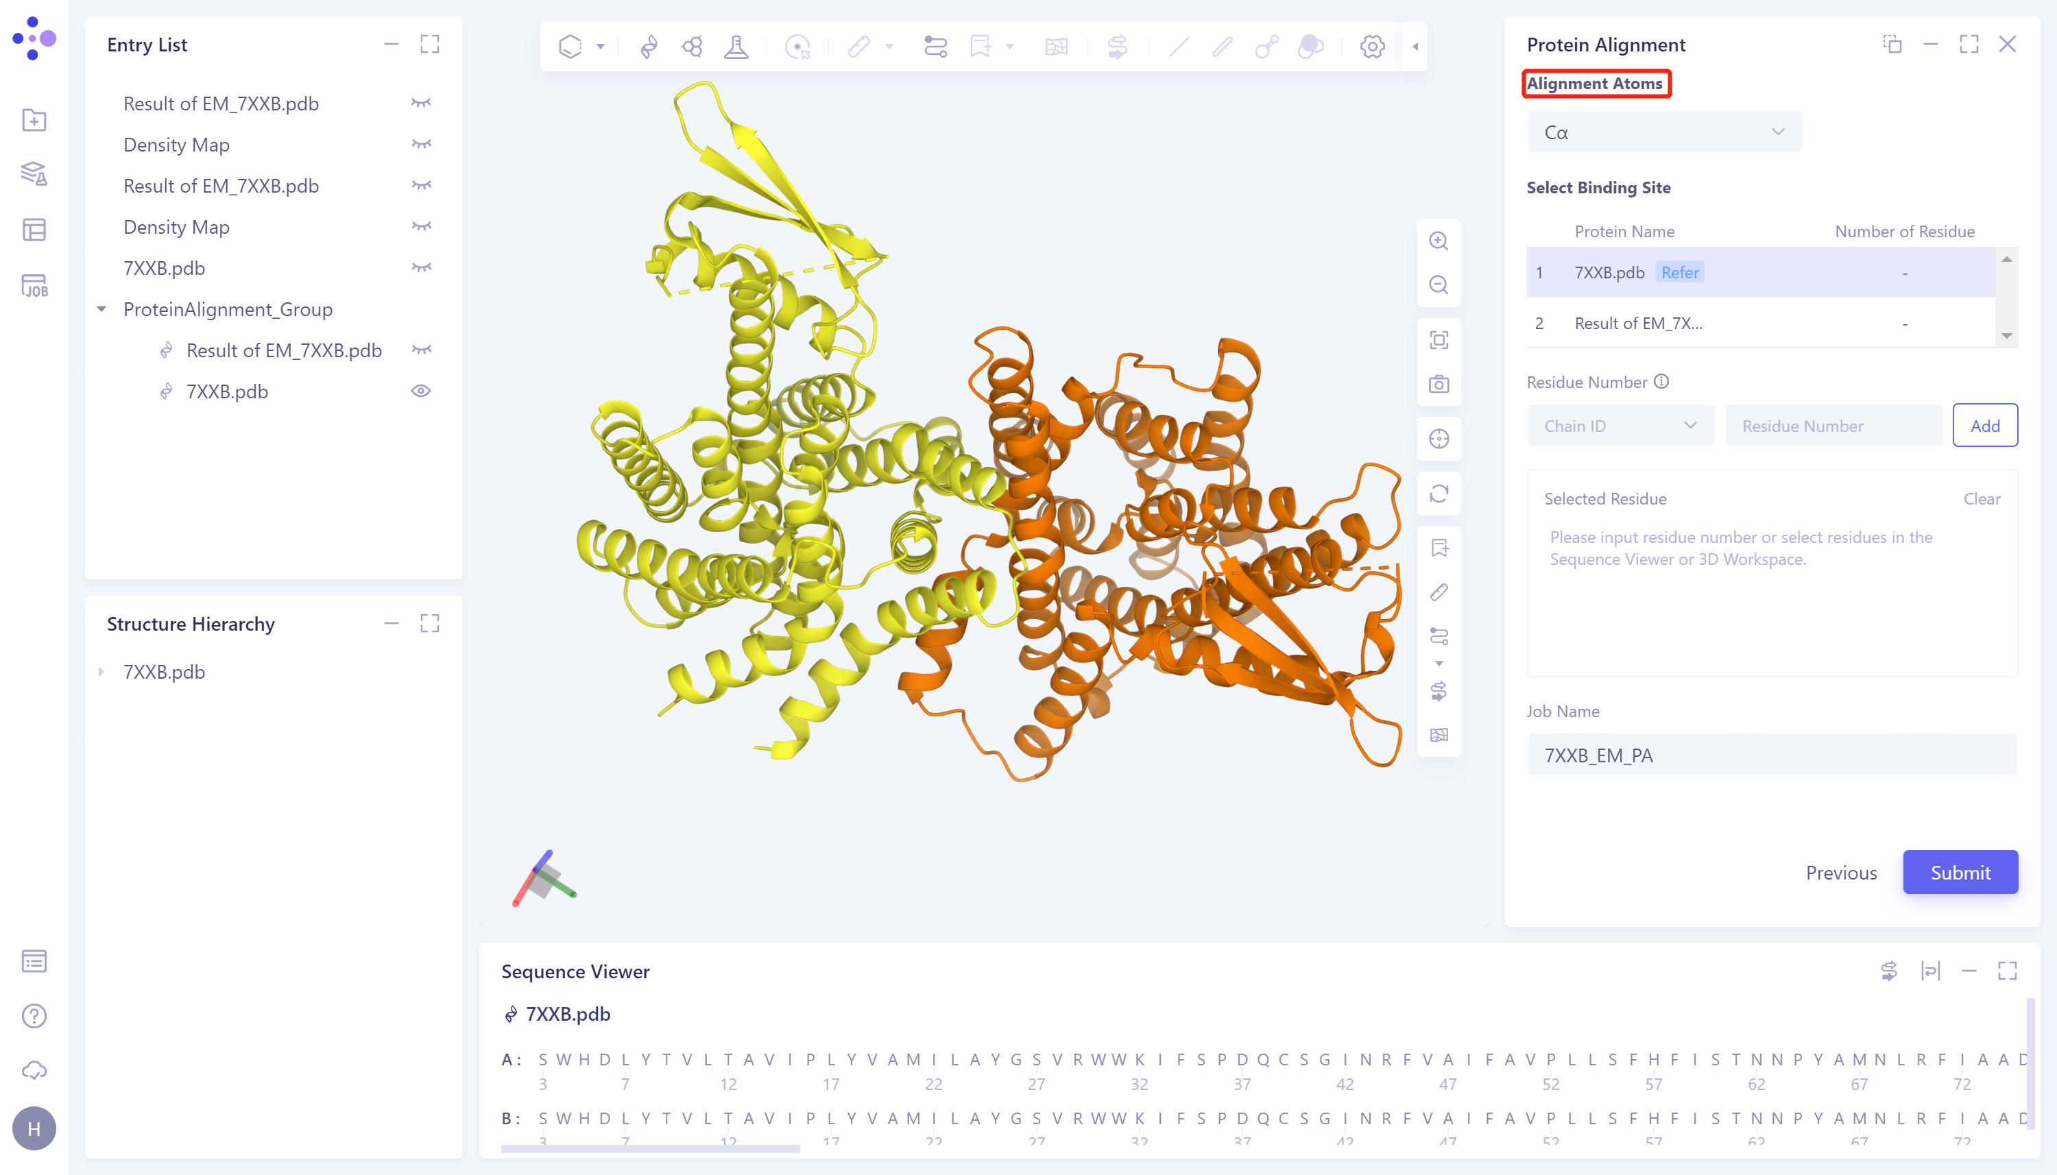Viewport: 2057px width, 1175px height.
Task: Click the camera snapshot icon
Action: click(x=1439, y=384)
